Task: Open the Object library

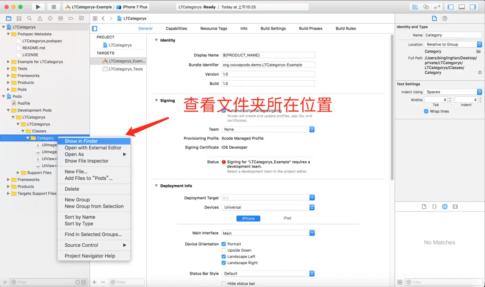Action: click(445, 206)
